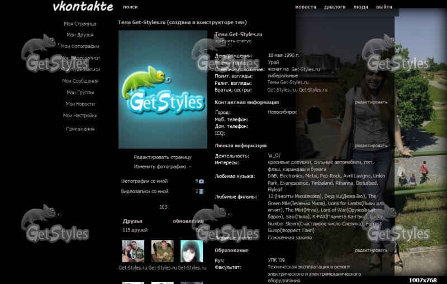447x284 pixels.
Task: Open Мои Группы in sidebar
Action: coord(80,93)
